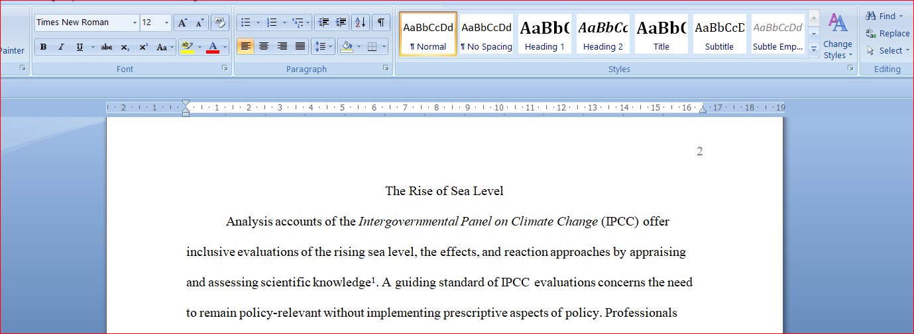The image size is (914, 334).
Task: Expand the font color dropdown arrow
Action: point(225,47)
